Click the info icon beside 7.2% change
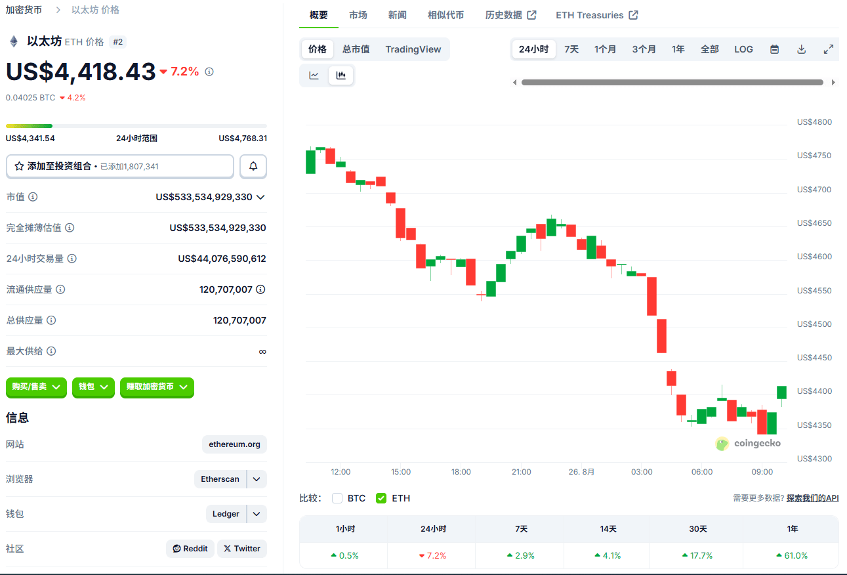 209,72
